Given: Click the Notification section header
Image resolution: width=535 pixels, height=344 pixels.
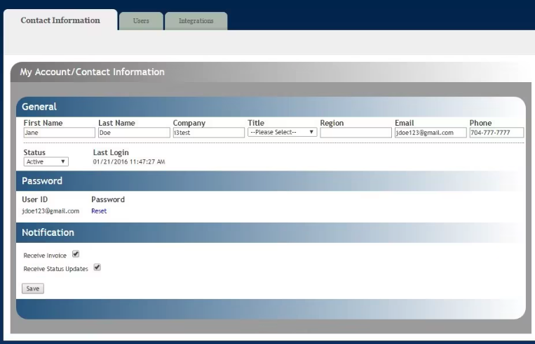Looking at the screenshot, I should click(x=48, y=232).
